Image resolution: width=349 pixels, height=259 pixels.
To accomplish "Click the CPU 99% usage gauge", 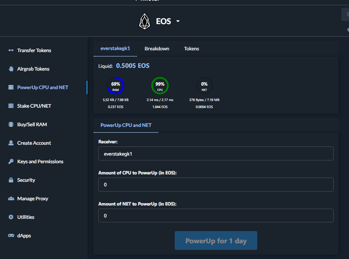I will (160, 86).
